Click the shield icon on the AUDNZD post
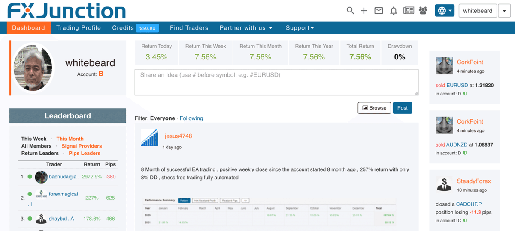Viewport: 515px width, 231px height. (465, 153)
